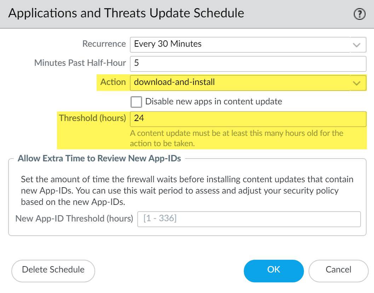Click the 'Allow Extra Time to Review New App-IDs' heading
The height and width of the screenshot is (293, 374).
click(99, 159)
